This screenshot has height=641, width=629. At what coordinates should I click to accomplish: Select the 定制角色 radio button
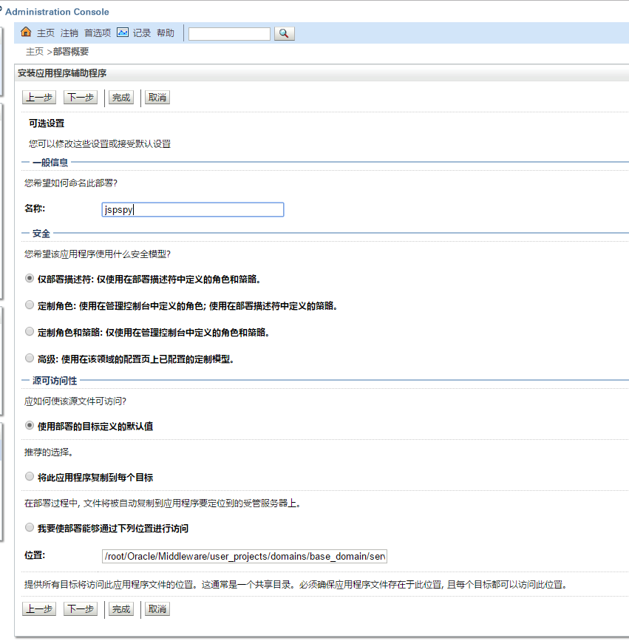(x=30, y=305)
